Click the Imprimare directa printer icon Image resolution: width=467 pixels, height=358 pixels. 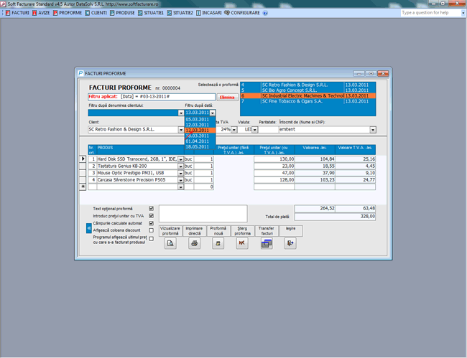[x=194, y=243]
